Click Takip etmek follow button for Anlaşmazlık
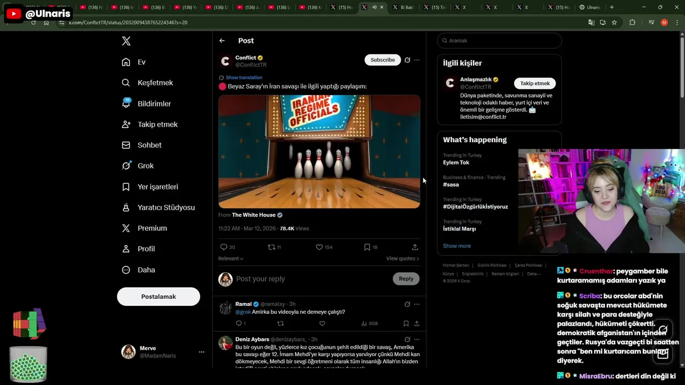This screenshot has width=685, height=385. pyautogui.click(x=535, y=83)
